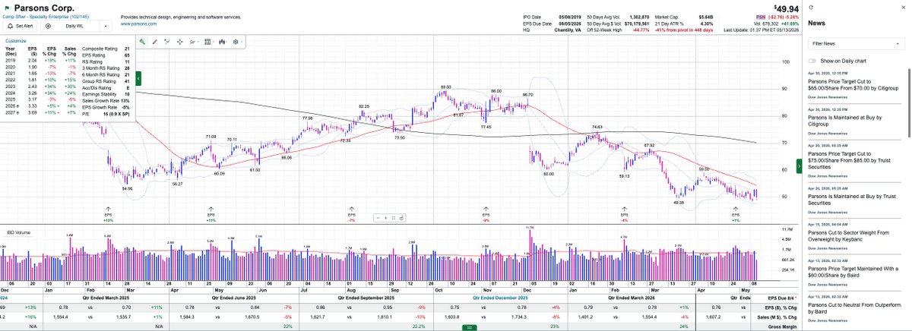
Task: Open chart settings gear menu
Action: 237,42
